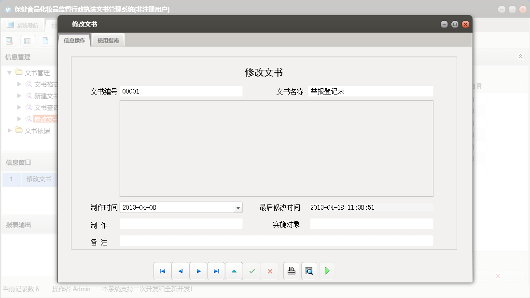Click the teal up-triangle toolbar button

[x=234, y=271]
